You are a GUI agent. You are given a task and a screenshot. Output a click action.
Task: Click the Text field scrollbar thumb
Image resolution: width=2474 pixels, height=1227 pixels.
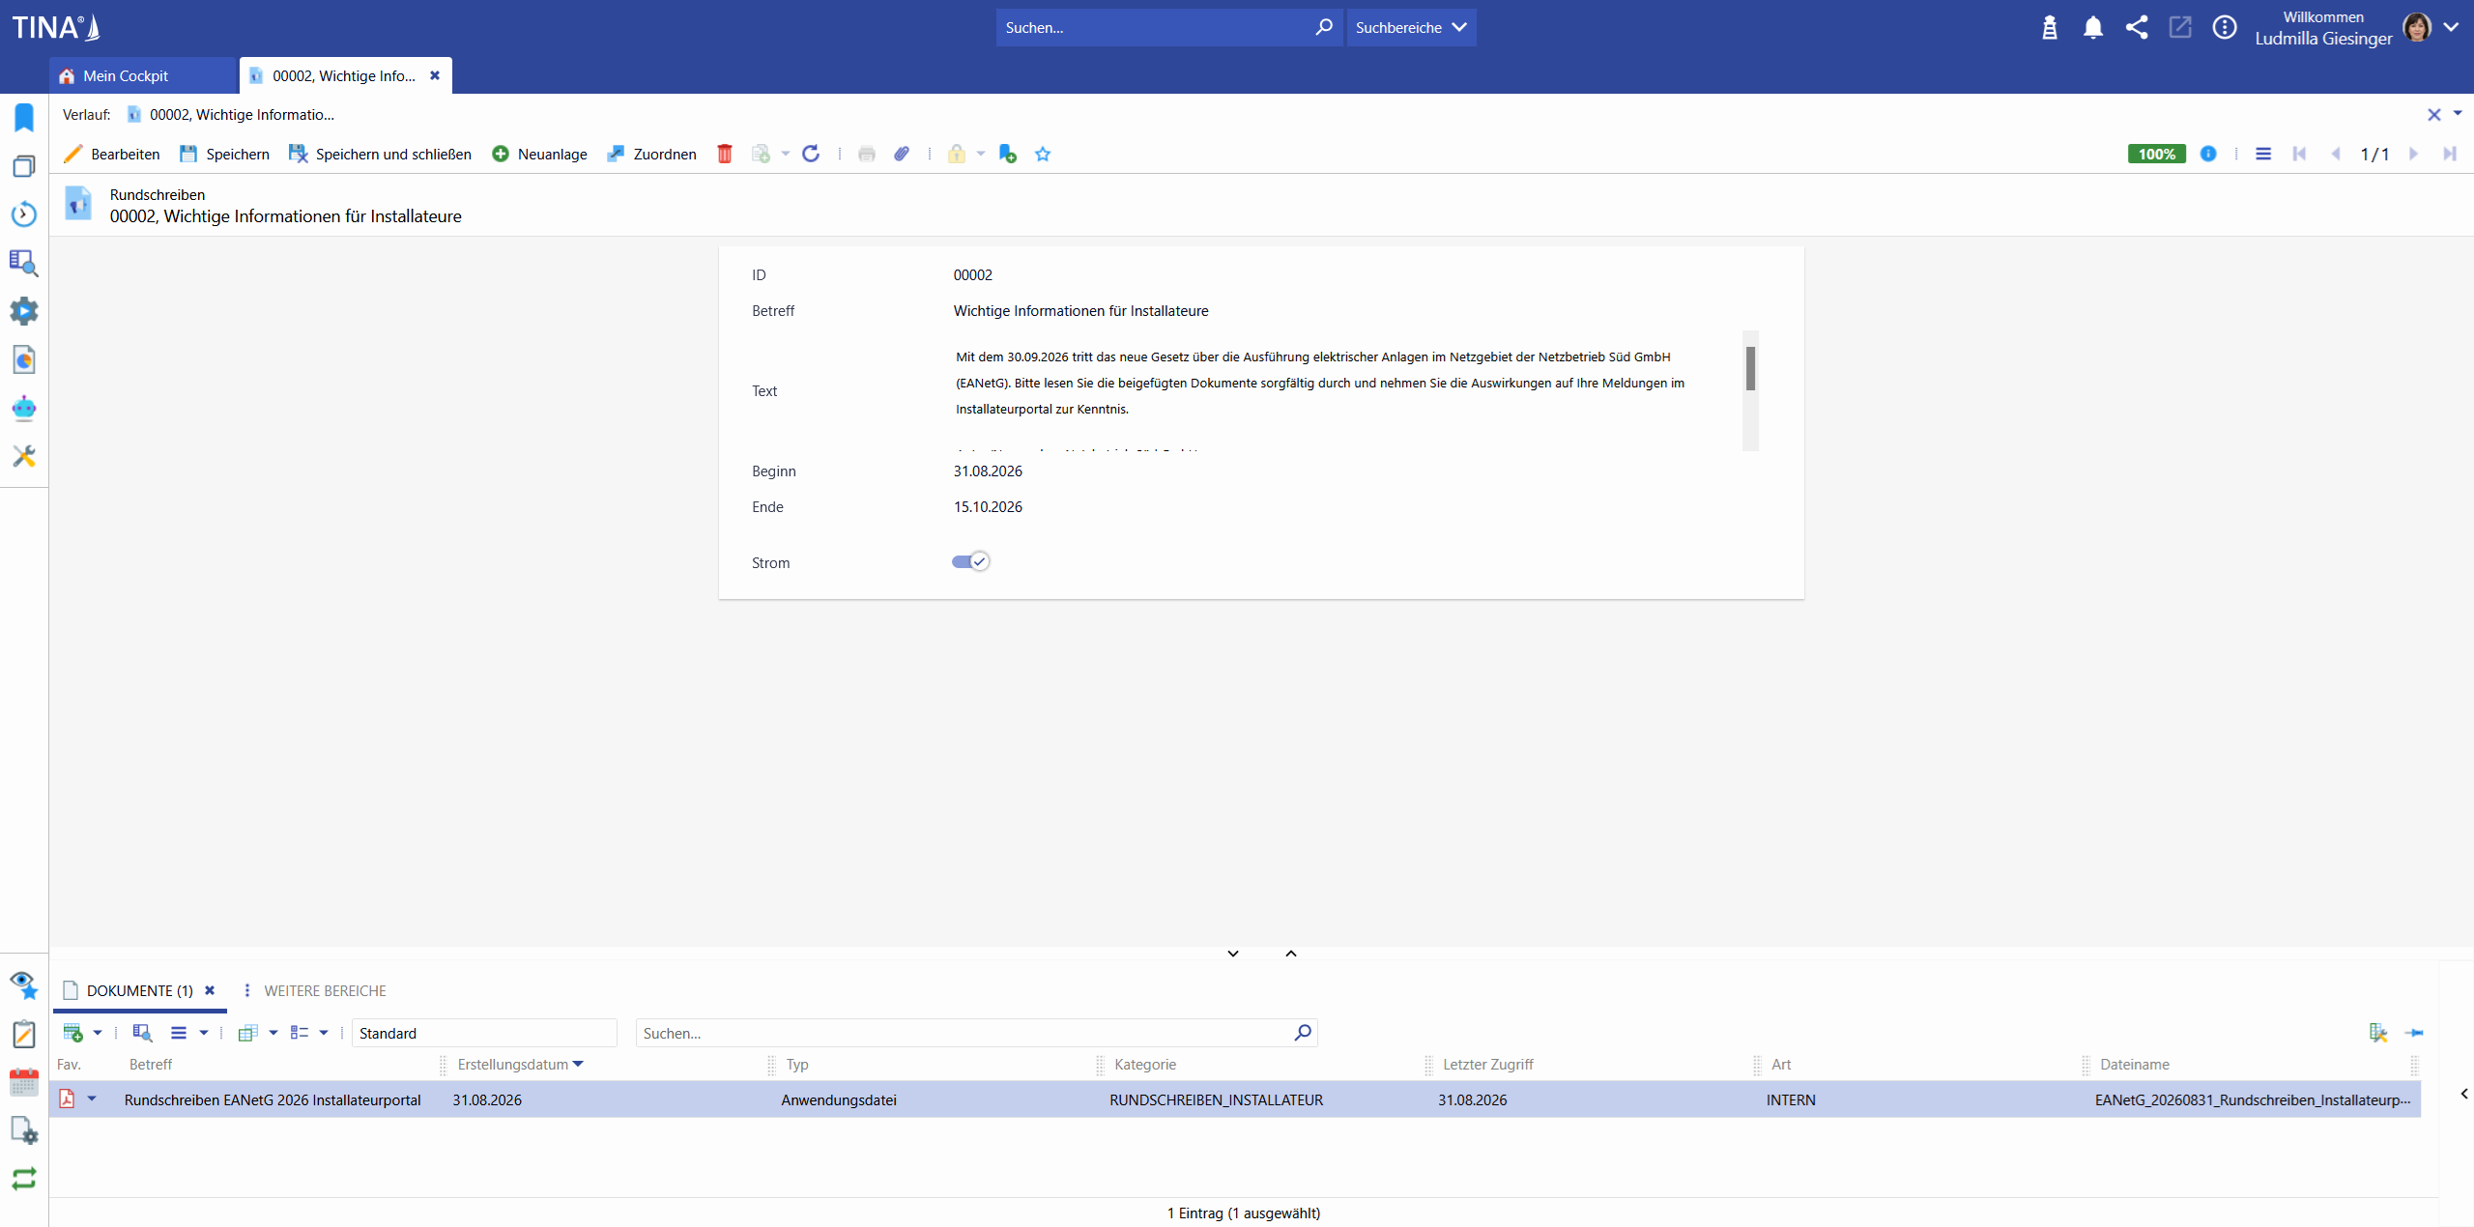coord(1750,368)
